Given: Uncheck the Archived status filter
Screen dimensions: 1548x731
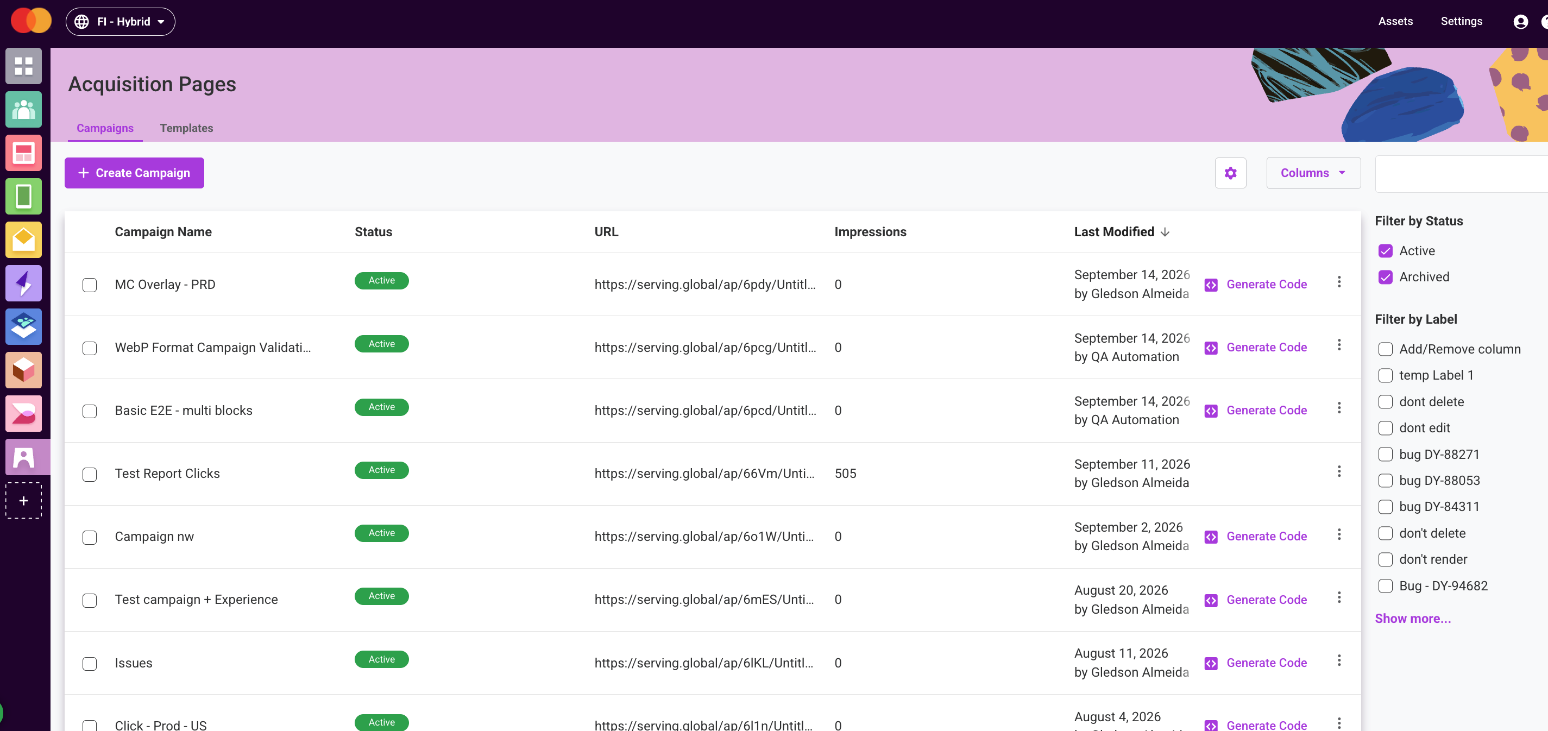Looking at the screenshot, I should click(x=1385, y=277).
